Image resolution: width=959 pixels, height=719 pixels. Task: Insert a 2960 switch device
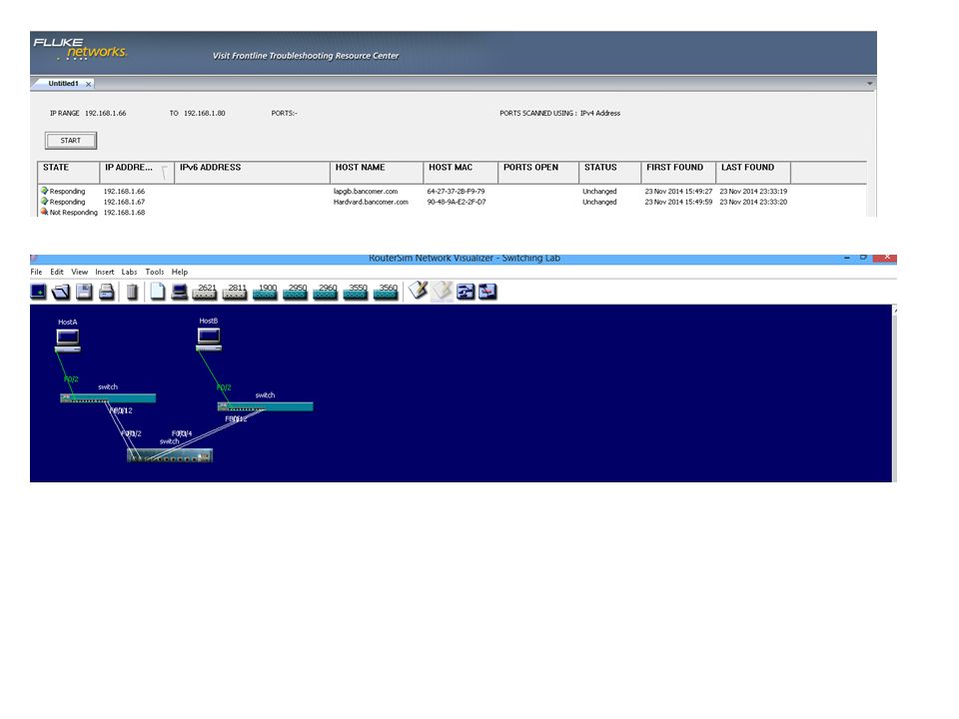(x=325, y=292)
